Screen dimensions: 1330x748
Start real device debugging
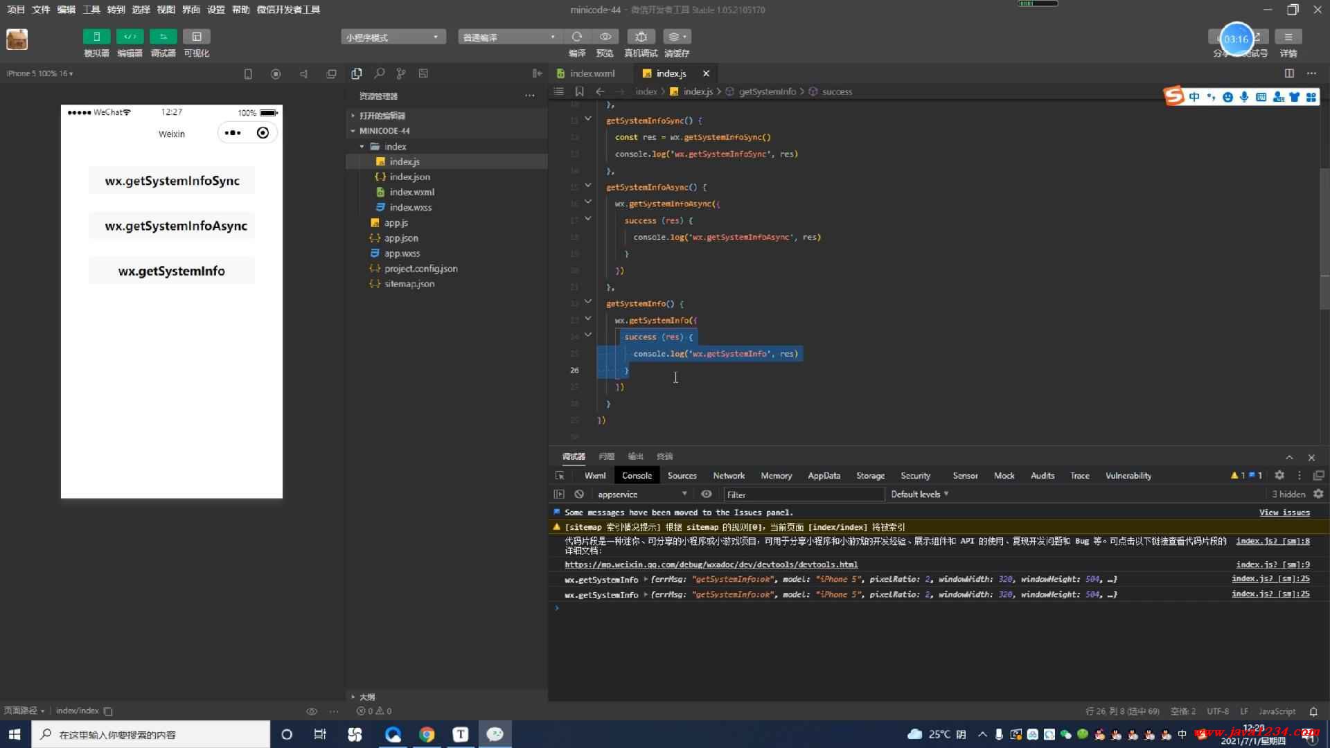coord(641,37)
